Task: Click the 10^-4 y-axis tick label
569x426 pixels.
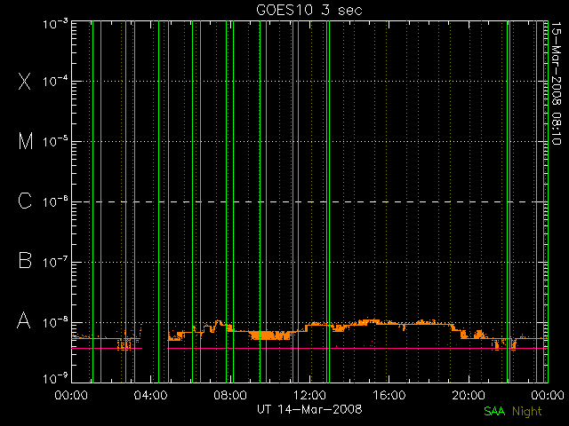Action: click(x=55, y=81)
